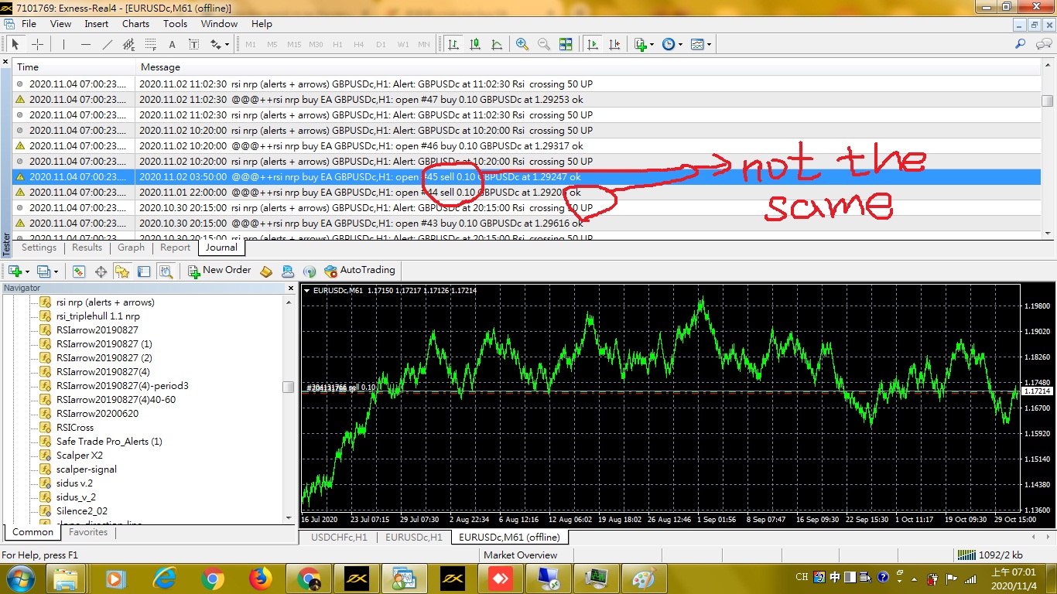This screenshot has width=1057, height=594.
Task: Open the Data Window crosshair icon
Action: 101,271
